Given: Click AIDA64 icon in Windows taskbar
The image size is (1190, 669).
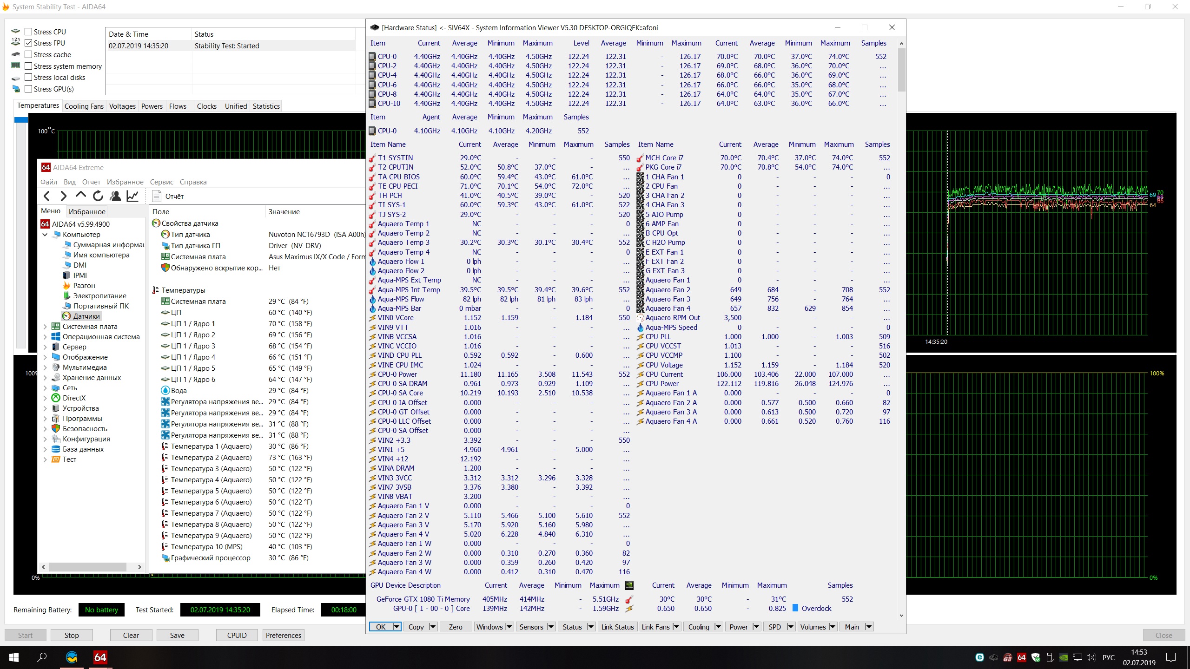Looking at the screenshot, I should click(100, 657).
